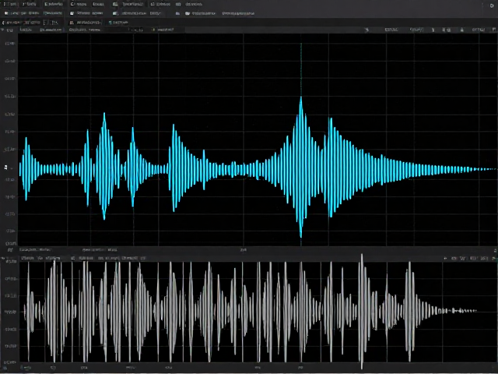Click the folder icon in the second toolbar row
498x374 pixels.
pyautogui.click(x=188, y=14)
